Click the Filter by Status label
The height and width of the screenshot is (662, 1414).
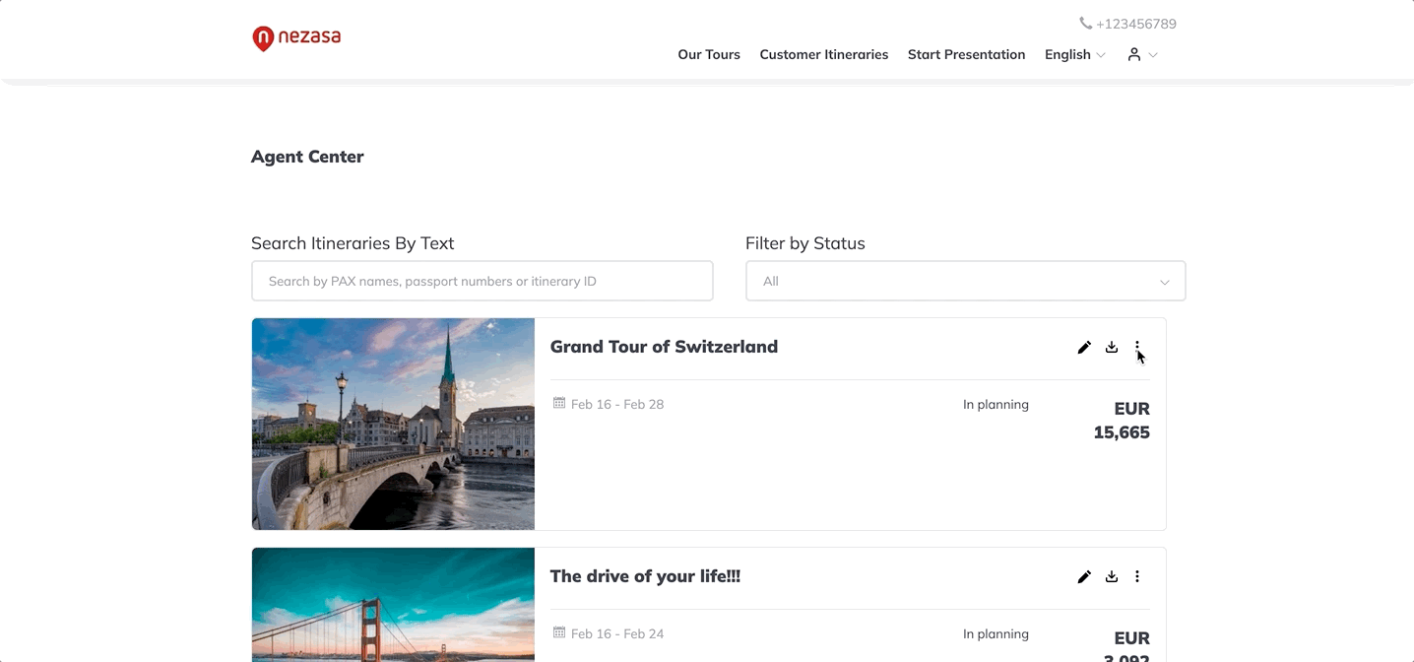[x=805, y=243]
